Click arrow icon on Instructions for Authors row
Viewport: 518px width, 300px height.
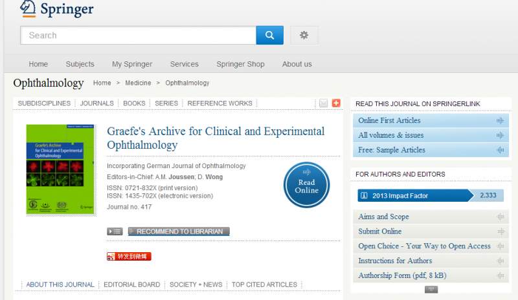coord(501,261)
